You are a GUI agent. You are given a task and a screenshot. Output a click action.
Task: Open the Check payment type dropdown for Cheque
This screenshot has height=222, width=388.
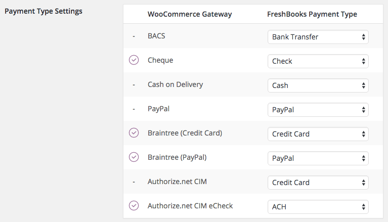318,61
